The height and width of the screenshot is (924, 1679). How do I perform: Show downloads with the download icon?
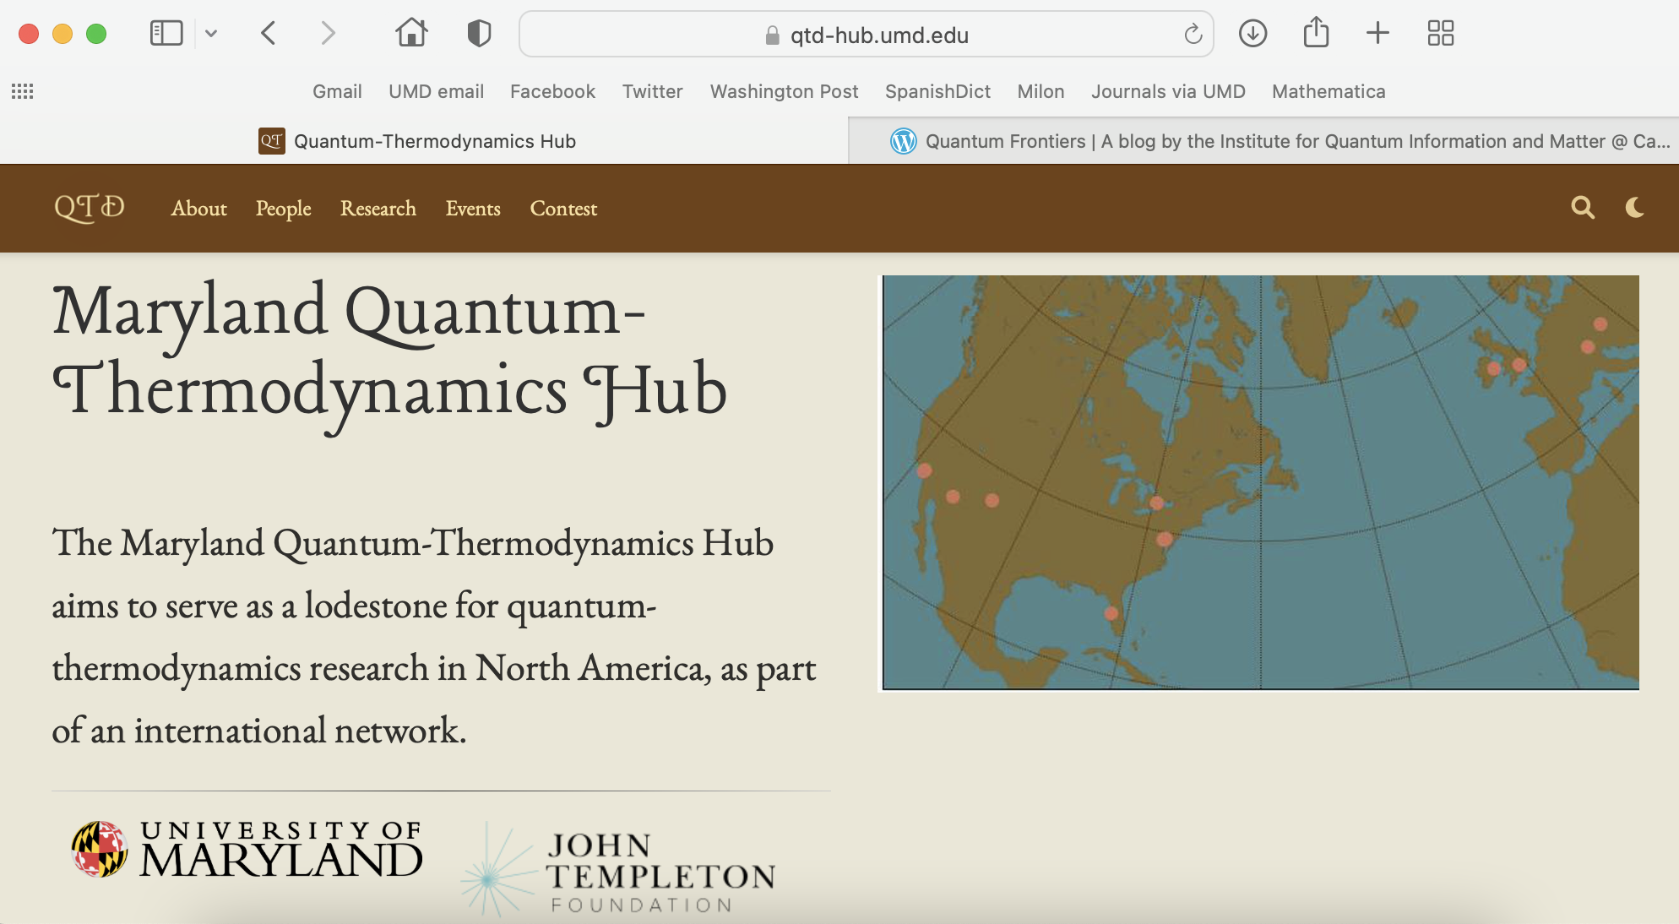[x=1252, y=34]
